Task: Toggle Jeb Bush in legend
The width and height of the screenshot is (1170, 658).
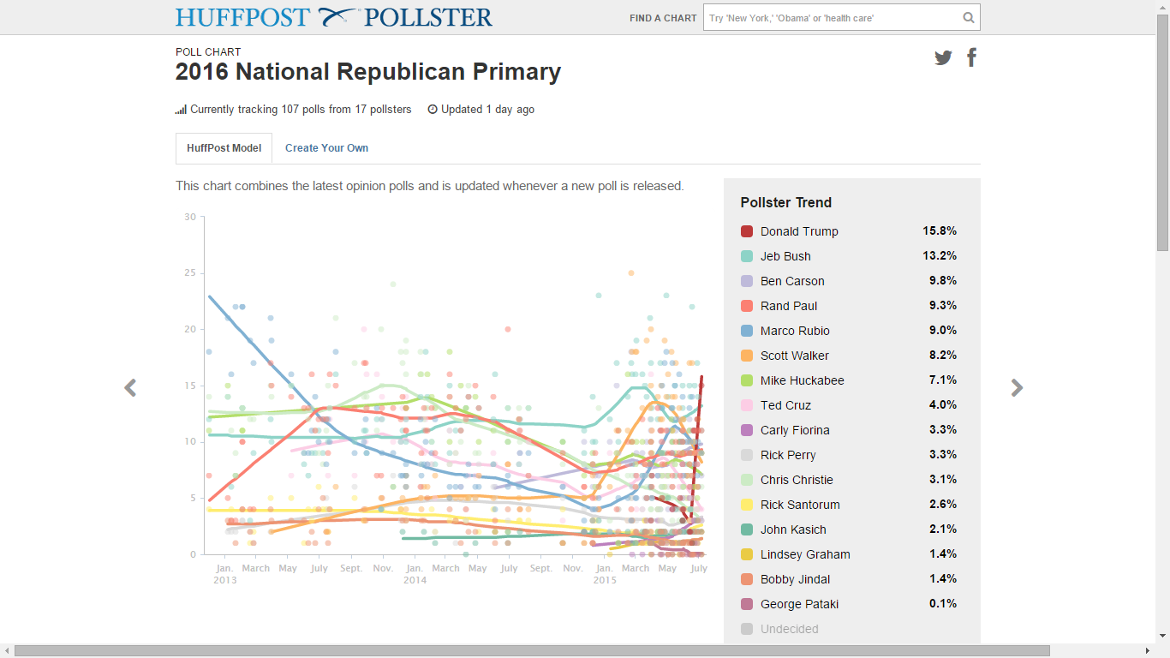Action: [785, 256]
